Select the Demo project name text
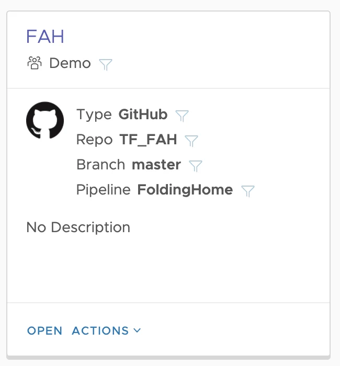The height and width of the screenshot is (366, 340). [x=70, y=63]
